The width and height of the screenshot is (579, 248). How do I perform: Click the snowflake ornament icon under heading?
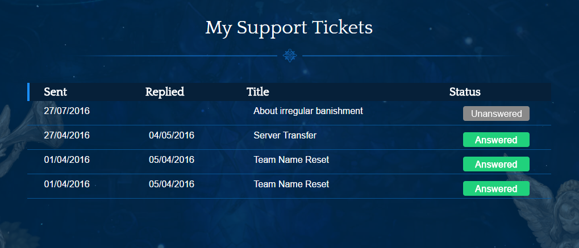click(290, 55)
